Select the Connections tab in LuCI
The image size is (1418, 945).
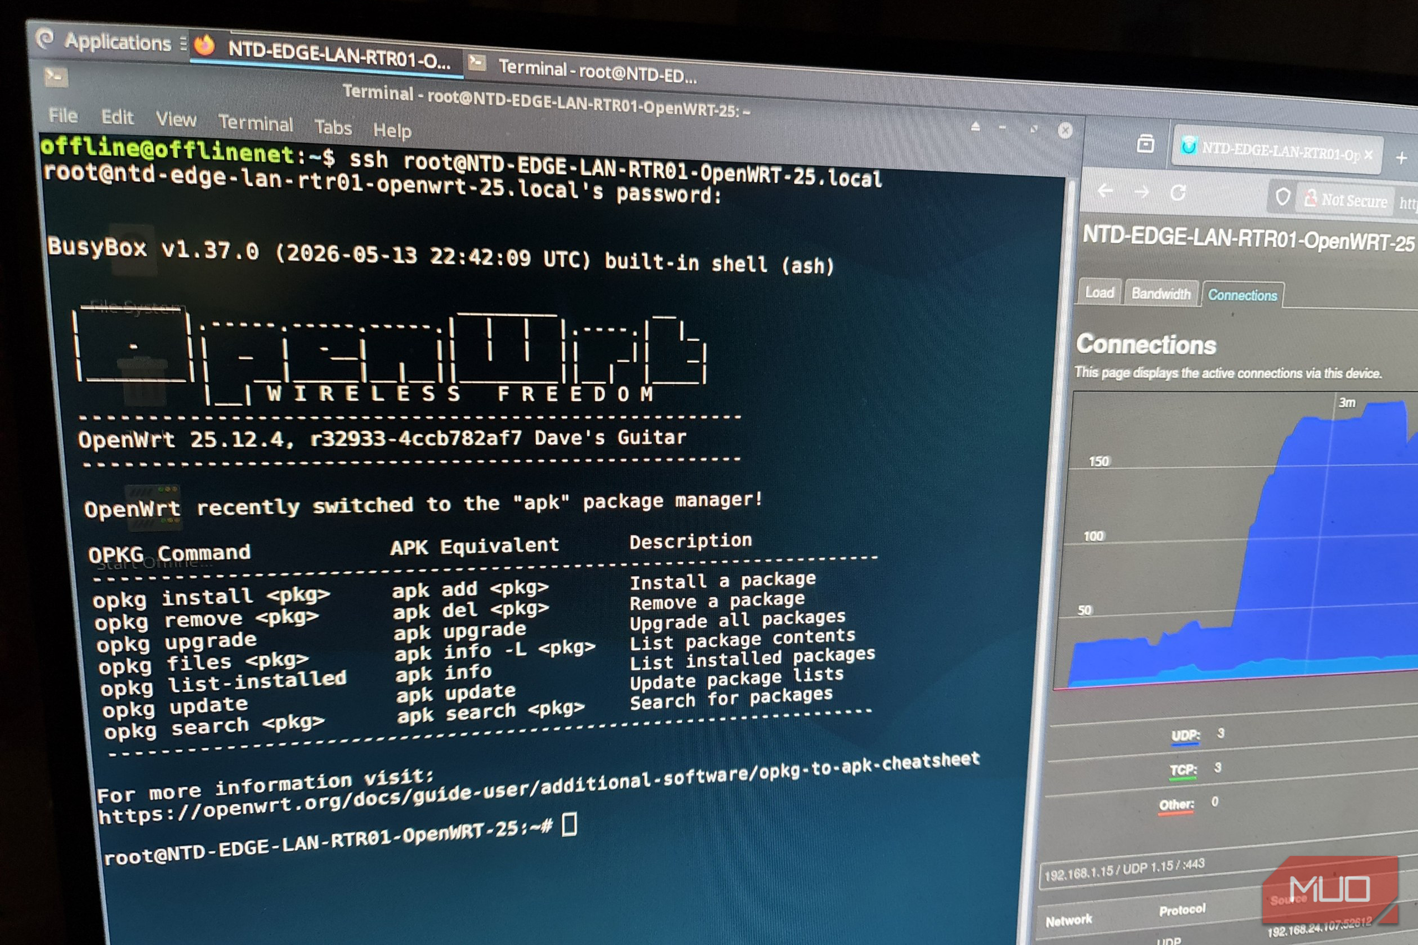pos(1242,295)
